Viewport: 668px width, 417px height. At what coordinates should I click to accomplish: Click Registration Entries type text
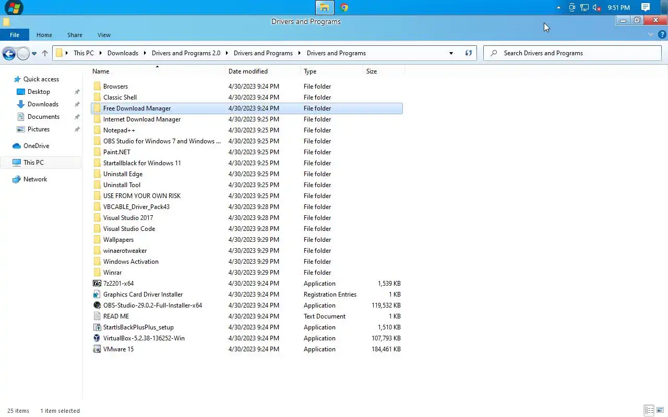[330, 295]
